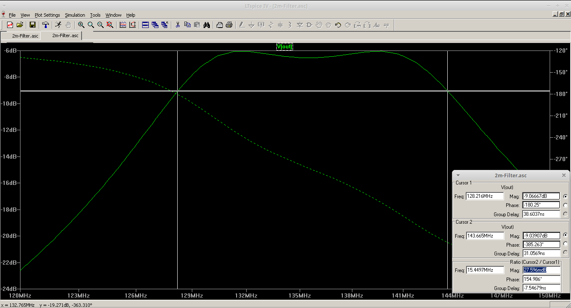Click the Tile Windows horizontally icon

coord(145,25)
